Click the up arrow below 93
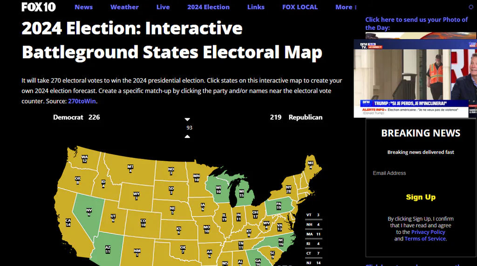The height and width of the screenshot is (266, 477). coord(187,136)
